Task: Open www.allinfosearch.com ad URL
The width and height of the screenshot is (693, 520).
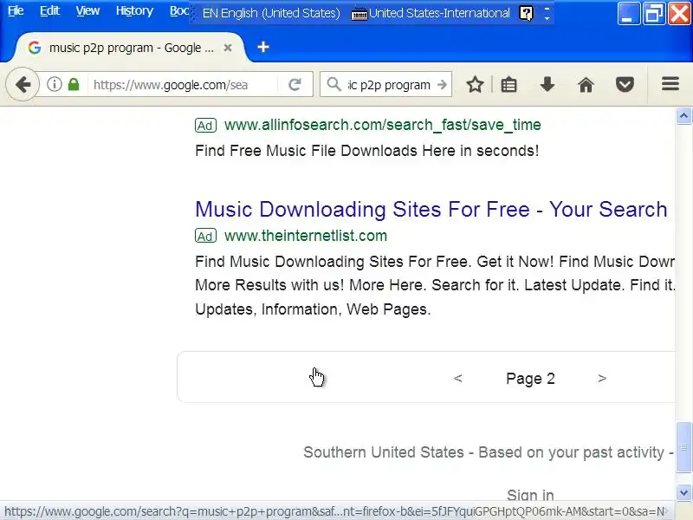Action: [382, 125]
